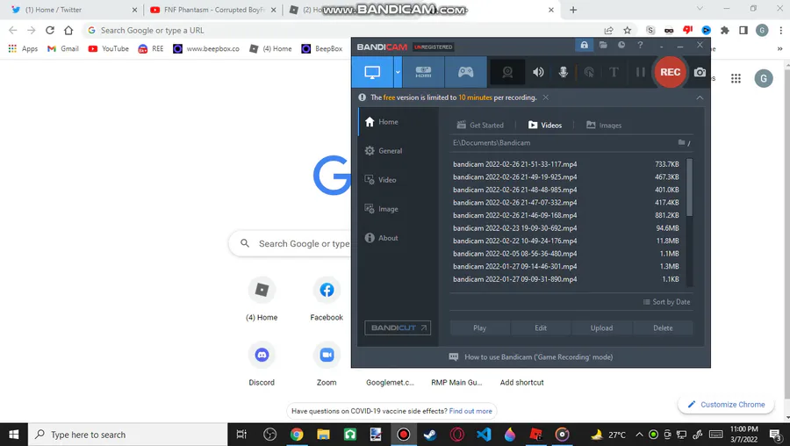The height and width of the screenshot is (446, 790).
Task: Start recording with REC button
Action: point(670,72)
